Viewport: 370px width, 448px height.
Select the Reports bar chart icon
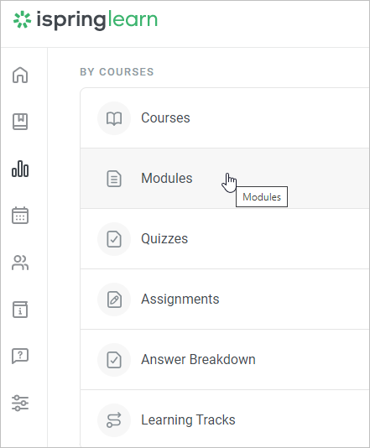(x=20, y=169)
